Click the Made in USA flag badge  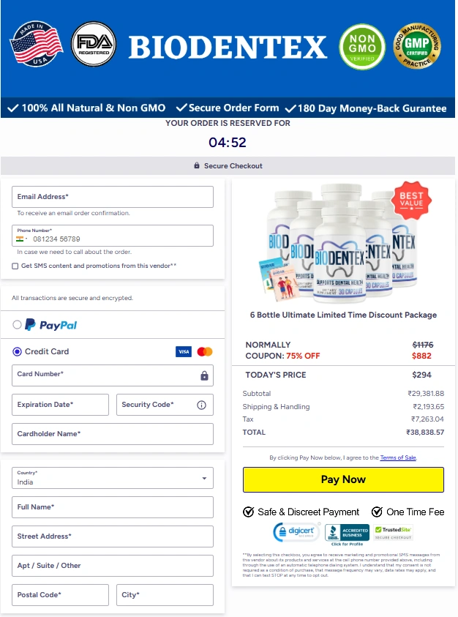[x=36, y=44]
